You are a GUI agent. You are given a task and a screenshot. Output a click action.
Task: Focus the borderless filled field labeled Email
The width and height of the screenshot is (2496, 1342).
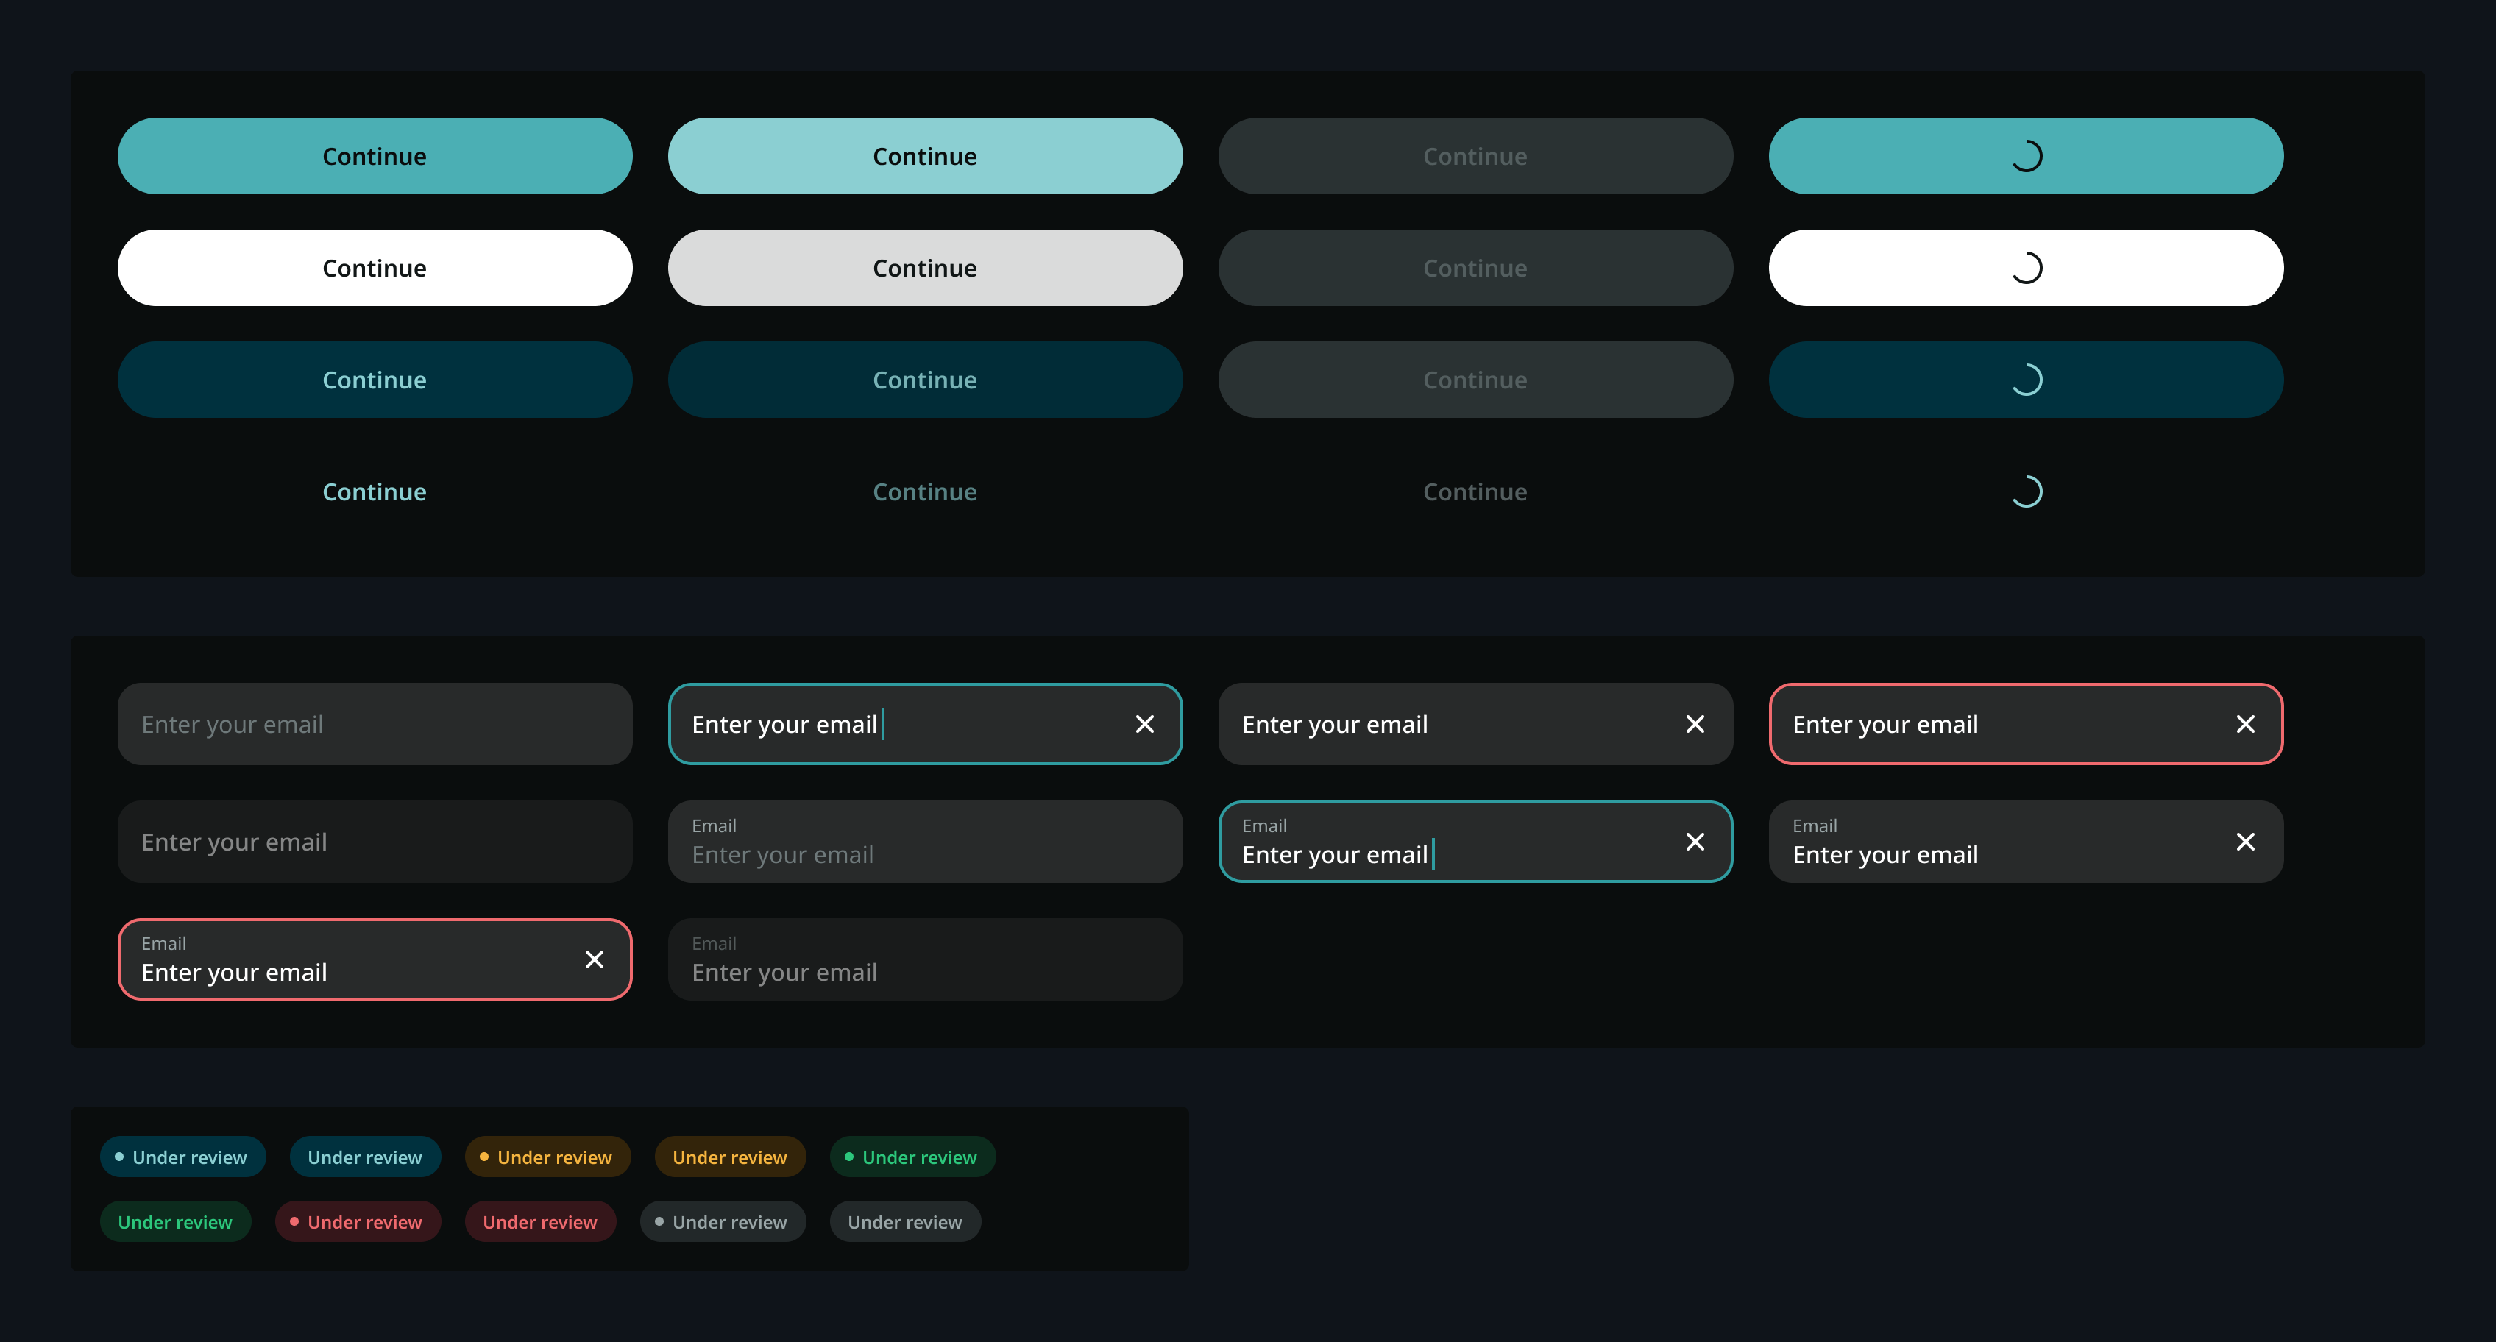[2026, 841]
